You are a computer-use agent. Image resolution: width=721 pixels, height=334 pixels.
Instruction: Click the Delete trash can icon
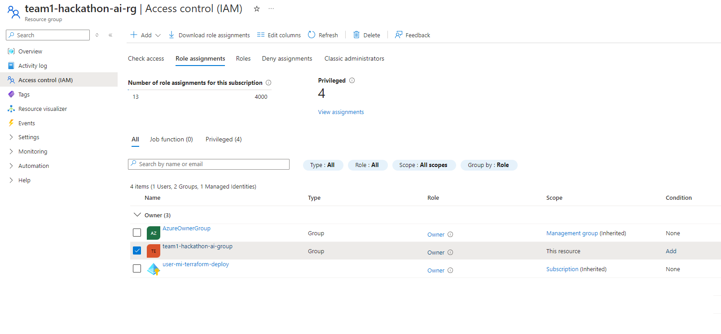coord(356,35)
